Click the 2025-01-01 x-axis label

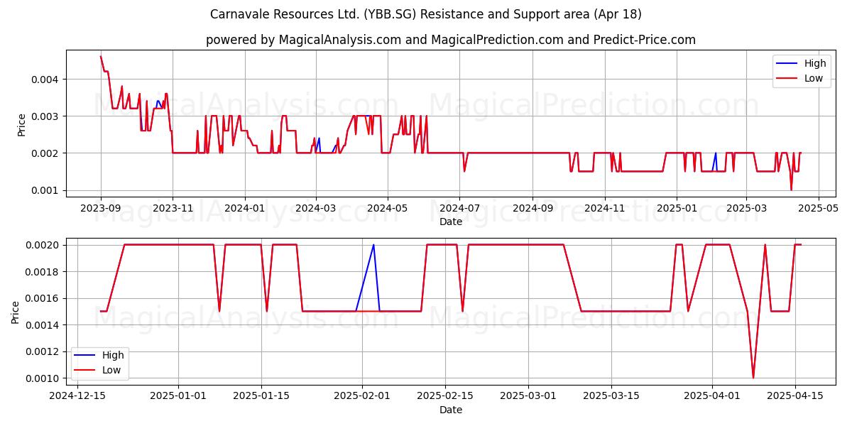coord(178,396)
